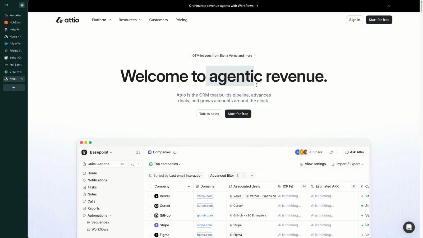The image size is (423, 238).
Task: Switch to the CRM-Prei sidebar tab
Action: 14,72
